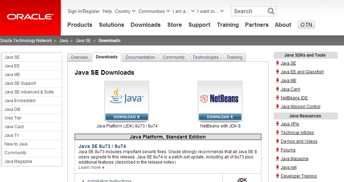Switch to the Overview tab
The width and height of the screenshot is (344, 182).
click(79, 57)
